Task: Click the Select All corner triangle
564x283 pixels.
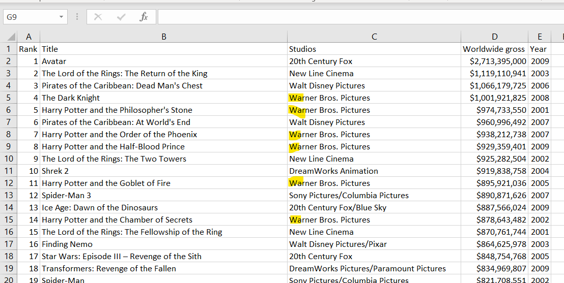Action: pyautogui.click(x=12, y=37)
